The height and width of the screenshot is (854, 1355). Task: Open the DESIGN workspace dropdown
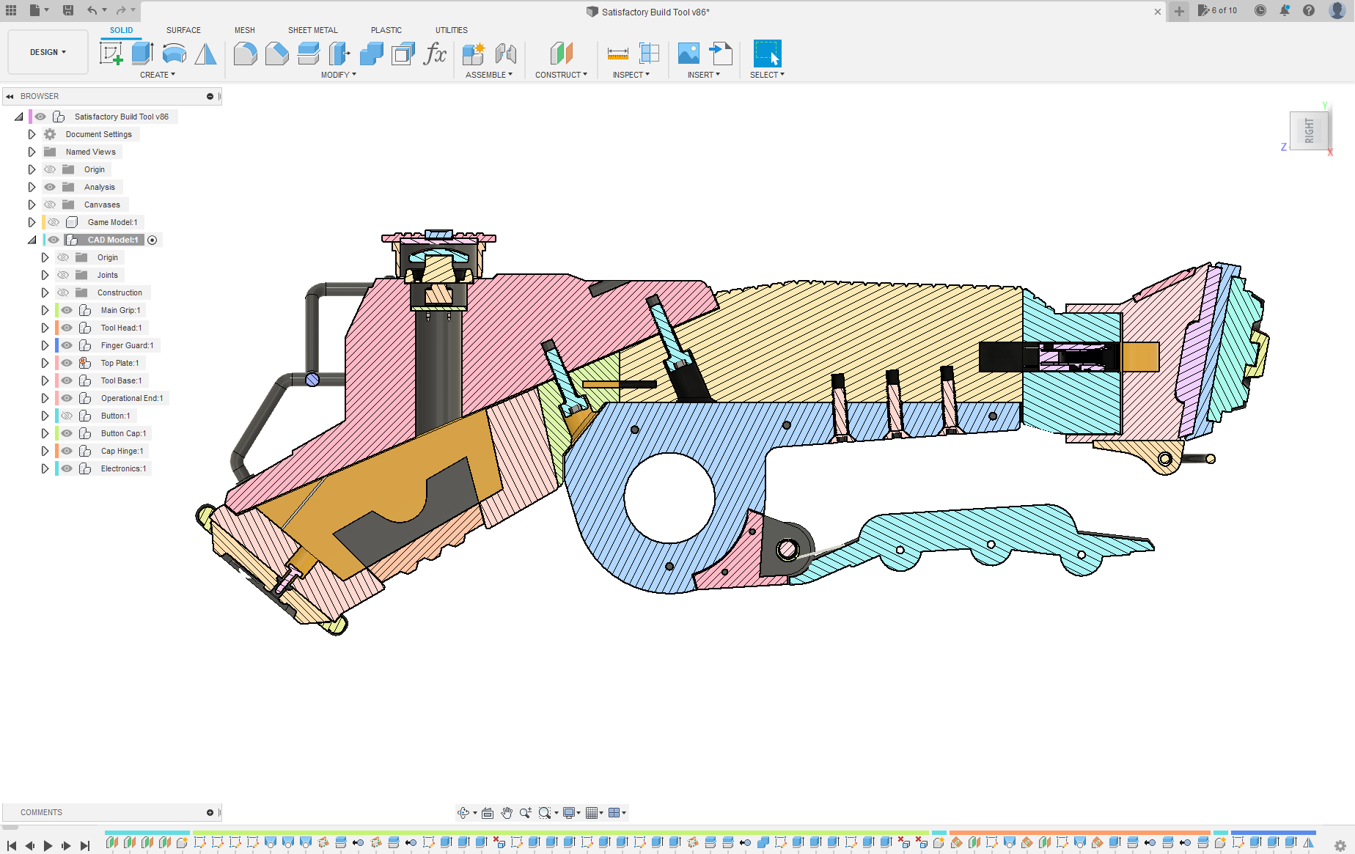pos(48,52)
